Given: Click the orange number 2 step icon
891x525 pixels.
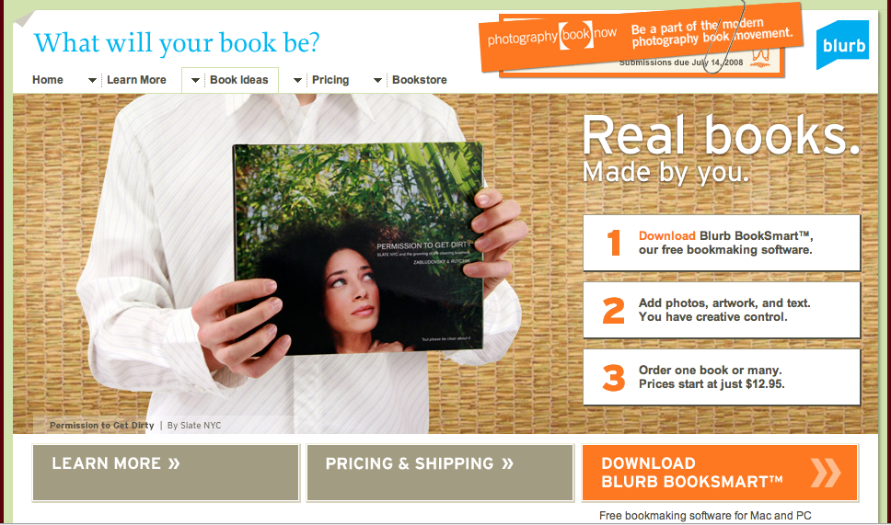Looking at the screenshot, I should coord(614,311).
